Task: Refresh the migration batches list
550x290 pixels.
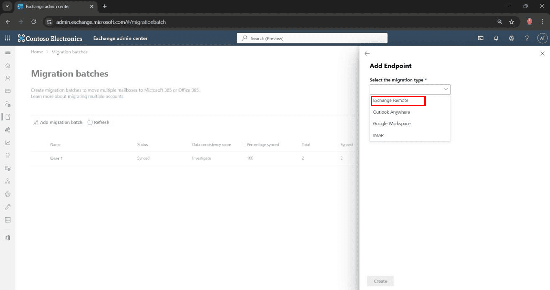Action: coord(99,122)
